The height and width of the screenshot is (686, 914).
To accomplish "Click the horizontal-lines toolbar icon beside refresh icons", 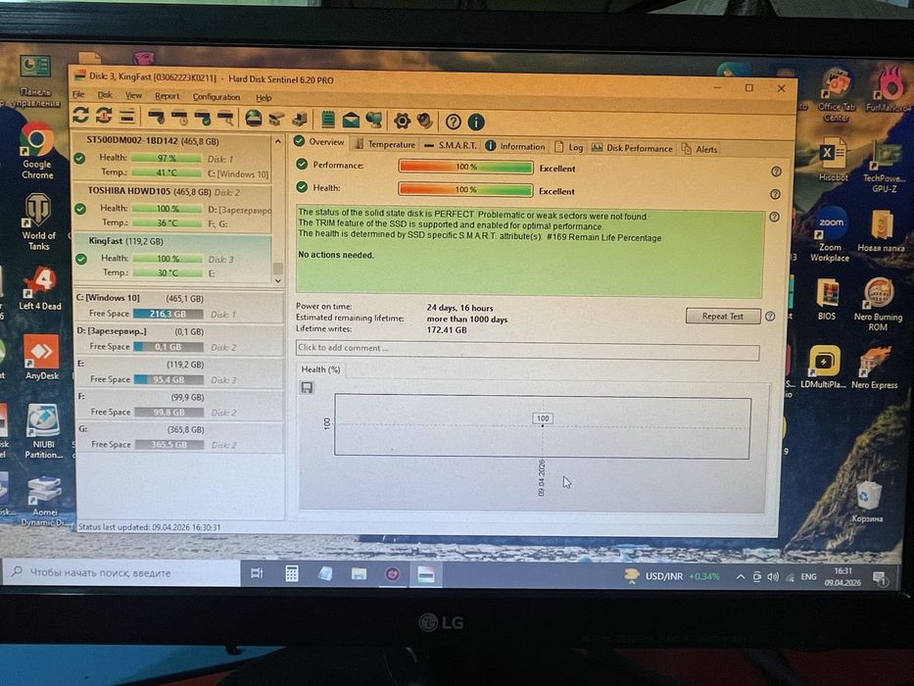I will pyautogui.click(x=127, y=116).
